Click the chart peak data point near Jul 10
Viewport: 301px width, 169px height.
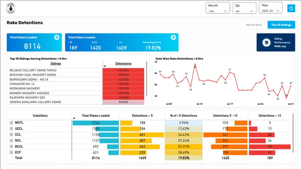point(195,64)
